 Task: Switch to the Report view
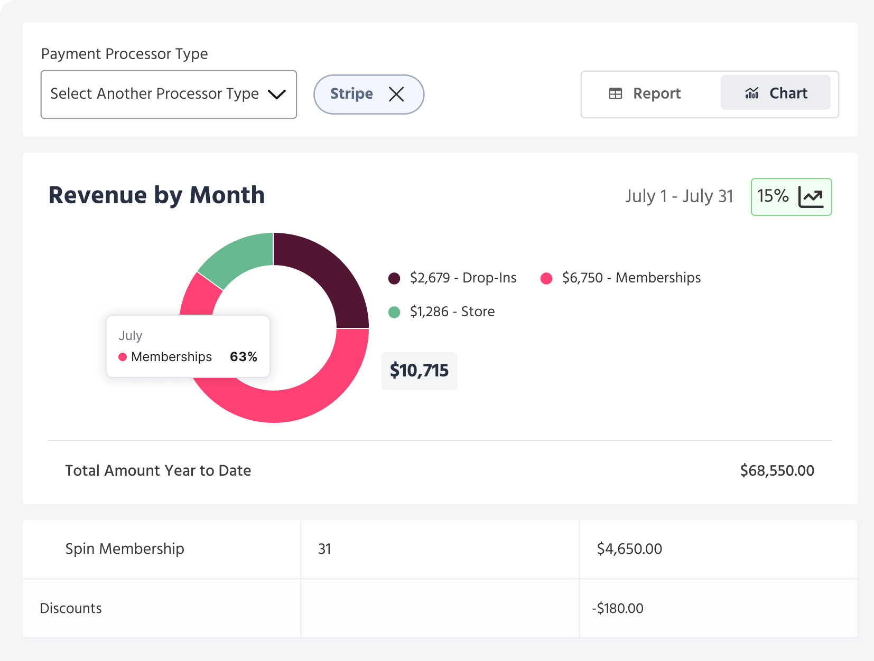(x=645, y=93)
